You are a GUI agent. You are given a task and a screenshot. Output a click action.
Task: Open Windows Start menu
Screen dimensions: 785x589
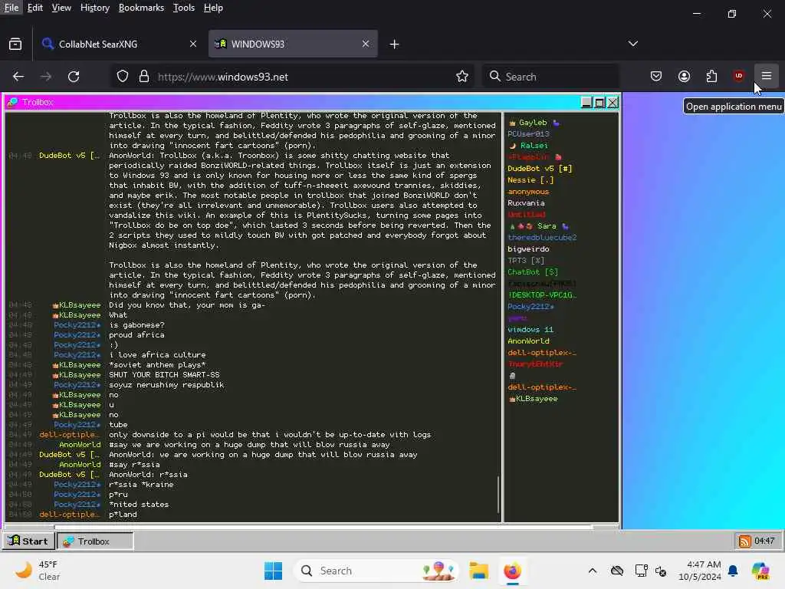click(273, 571)
